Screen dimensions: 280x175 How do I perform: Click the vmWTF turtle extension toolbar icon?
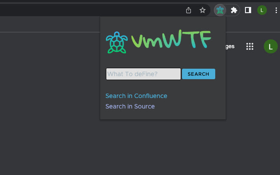(x=220, y=10)
